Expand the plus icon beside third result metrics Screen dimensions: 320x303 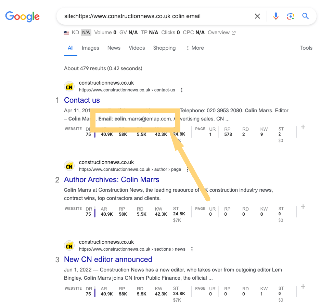[303, 287]
